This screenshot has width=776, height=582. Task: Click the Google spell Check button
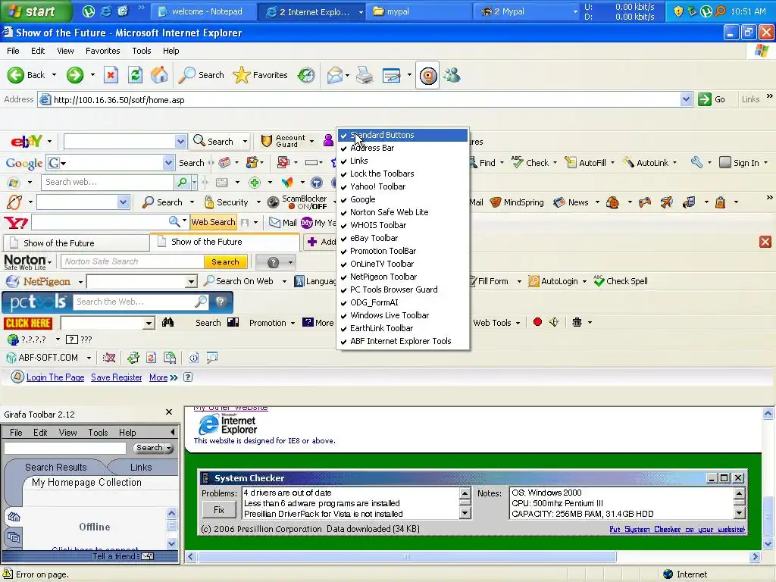(x=530, y=163)
